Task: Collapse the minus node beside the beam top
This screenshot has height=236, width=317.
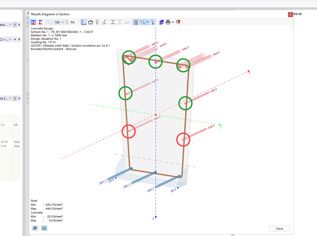Action: coord(28,60)
